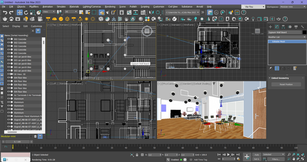Screen dimensions: 307x162
Task: Click the Zoom magnifier viewport navigation icon
Action: tap(289, 155)
